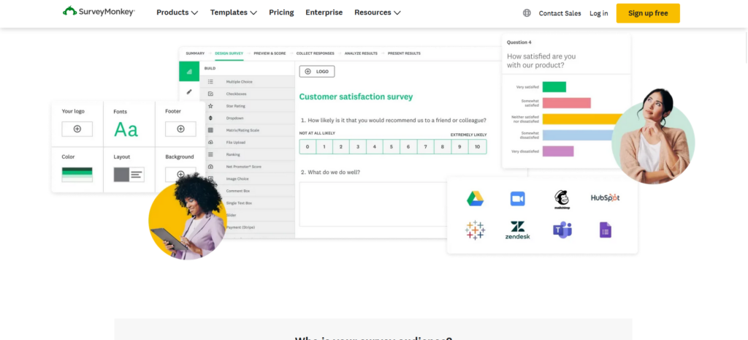Click the Zendesk integration logo
Image resolution: width=748 pixels, height=340 pixels.
pos(518,230)
